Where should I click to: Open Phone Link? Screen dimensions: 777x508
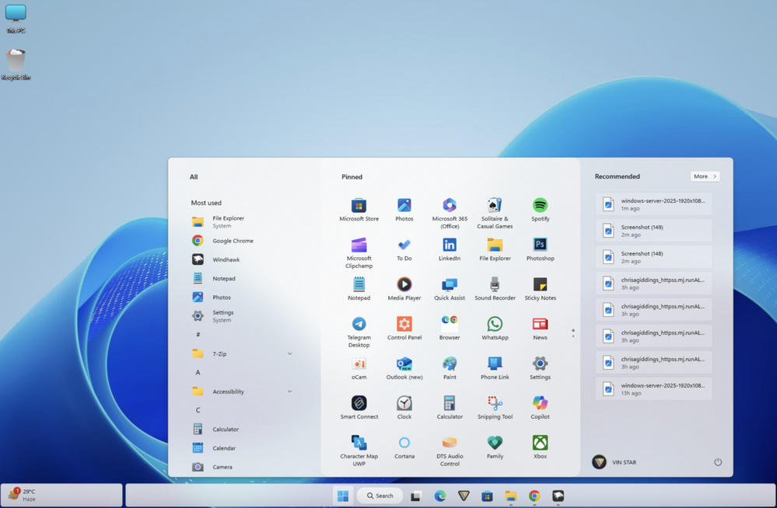pyautogui.click(x=495, y=368)
